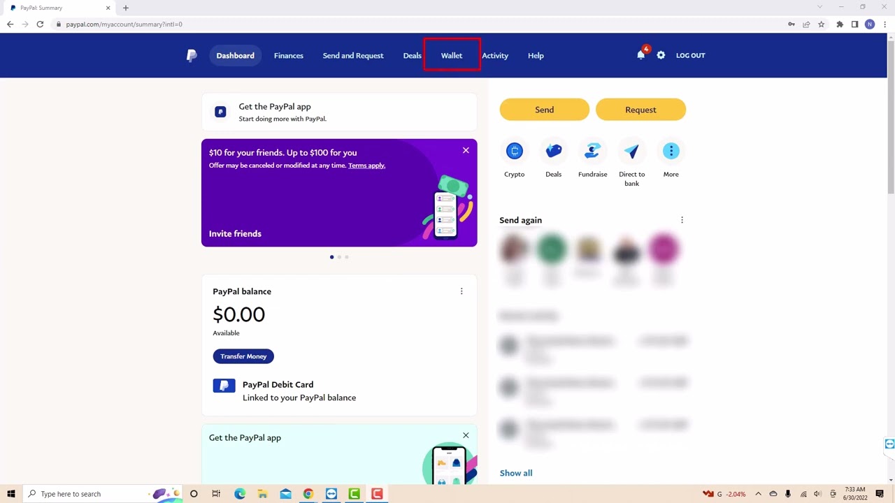Screen dimensions: 895x503
Task: Close the lower Get the PayPal app card
Action: pos(466,435)
